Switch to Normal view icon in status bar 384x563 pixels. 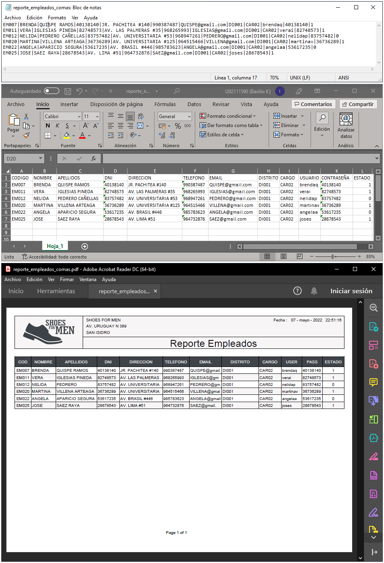(x=267, y=256)
